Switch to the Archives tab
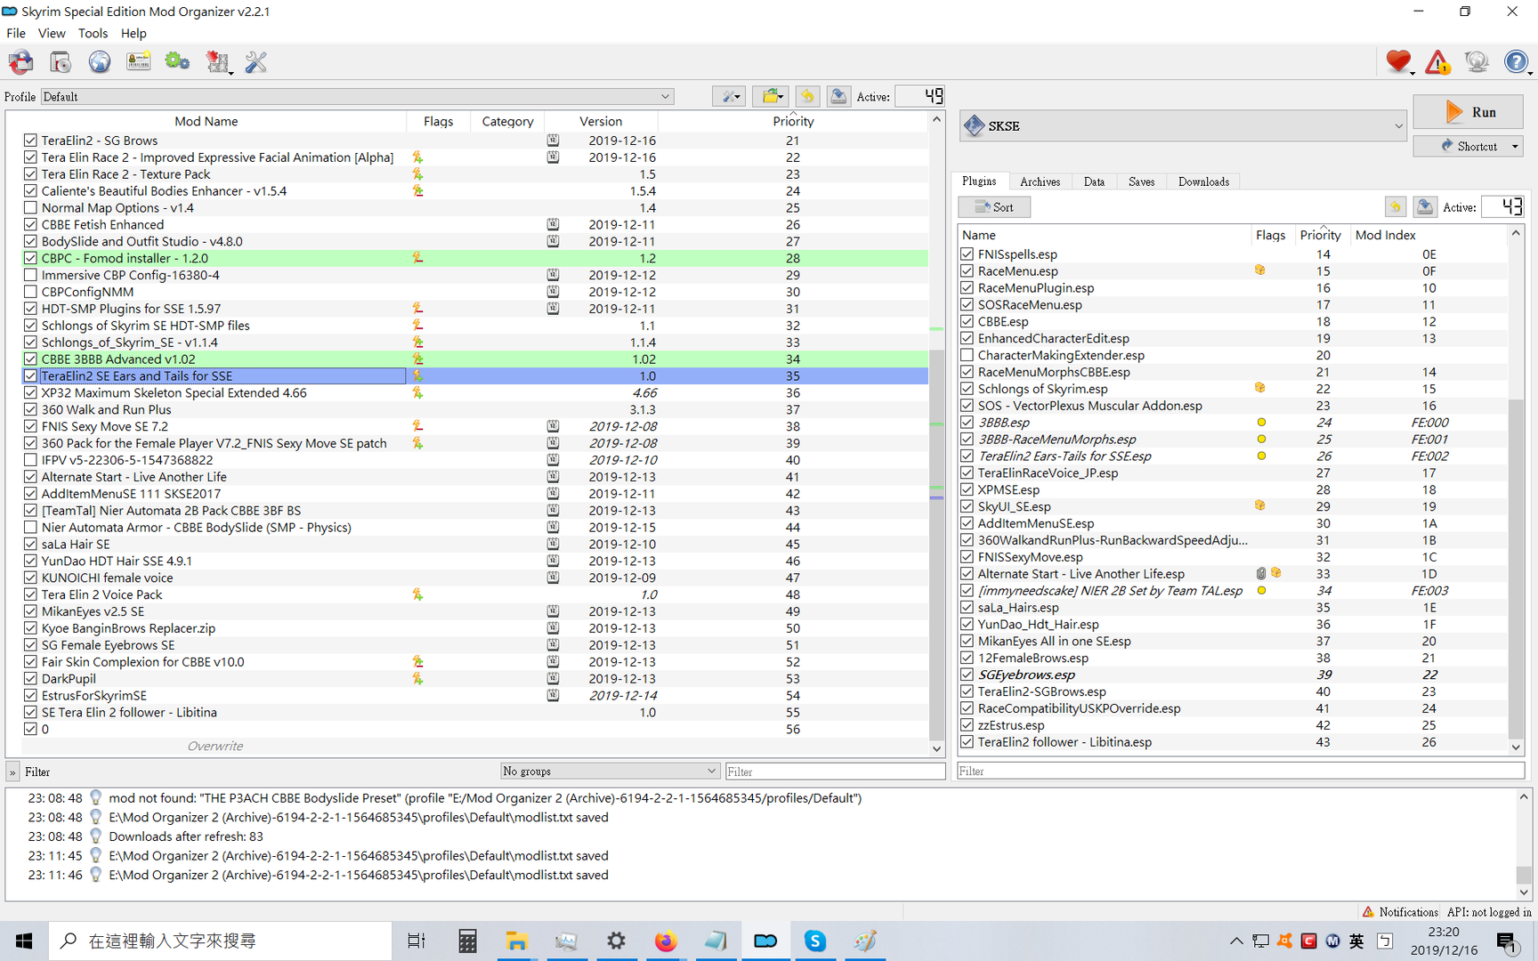The height and width of the screenshot is (961, 1538). (1040, 182)
